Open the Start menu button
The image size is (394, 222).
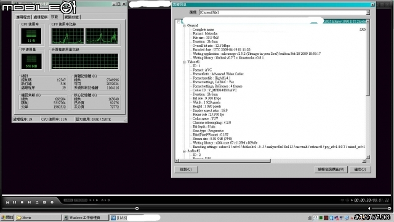7,218
